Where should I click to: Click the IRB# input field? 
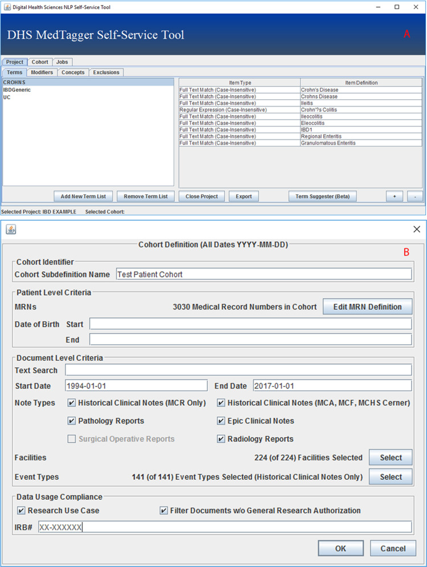coord(224,527)
